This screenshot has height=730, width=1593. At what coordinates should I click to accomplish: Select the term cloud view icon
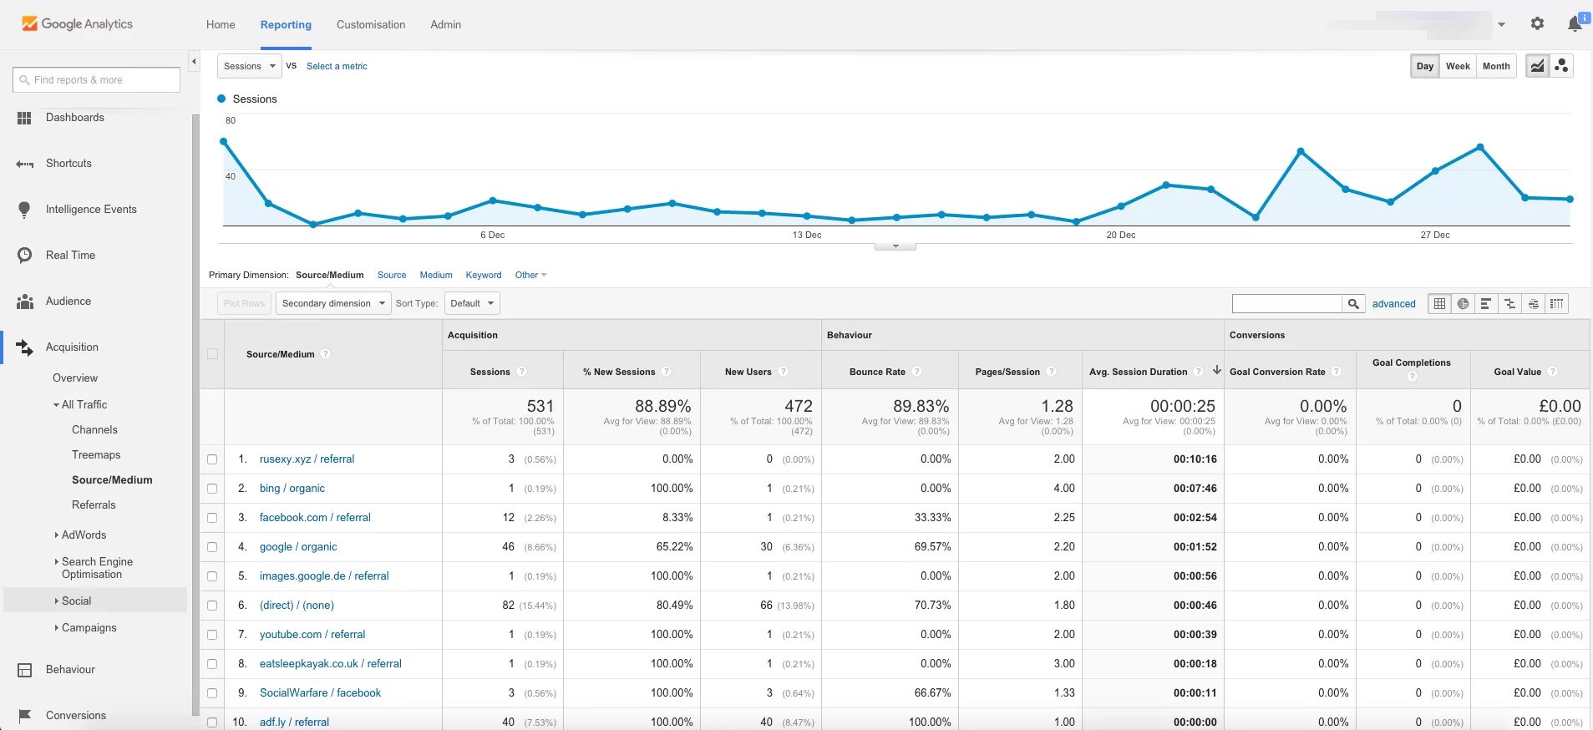[x=1533, y=304]
